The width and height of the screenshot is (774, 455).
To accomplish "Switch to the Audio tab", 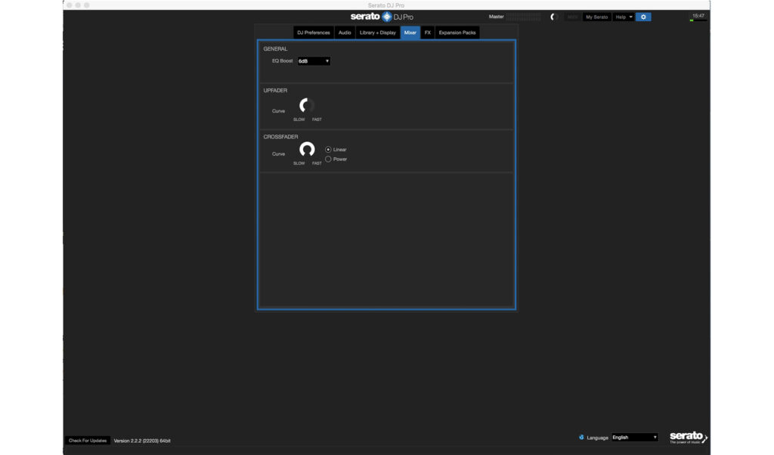I will [345, 32].
